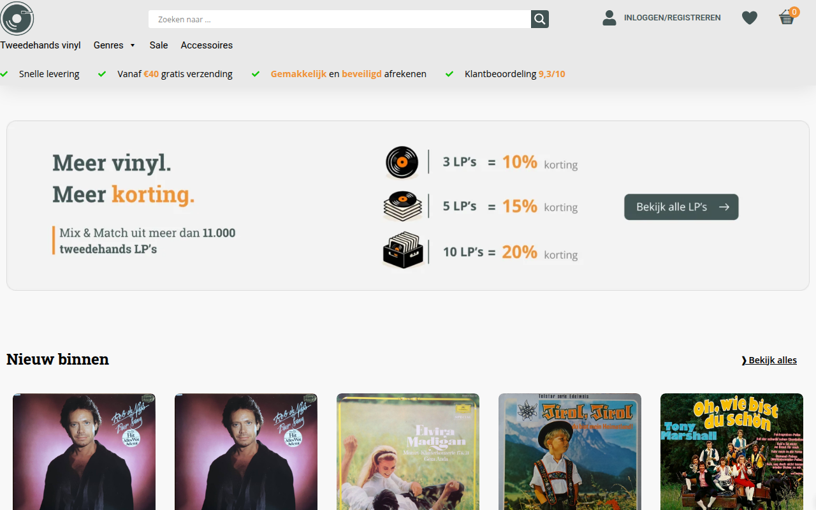Image resolution: width=816 pixels, height=510 pixels.
Task: Open the shopping basket icon
Action: tap(786, 18)
